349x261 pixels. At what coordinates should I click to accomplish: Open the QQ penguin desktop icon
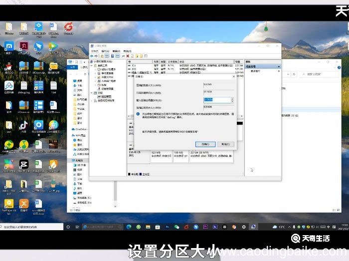point(9,68)
